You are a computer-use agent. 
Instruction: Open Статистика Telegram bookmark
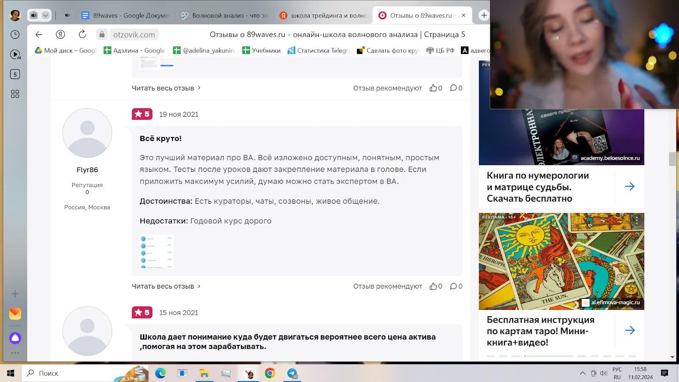click(319, 50)
